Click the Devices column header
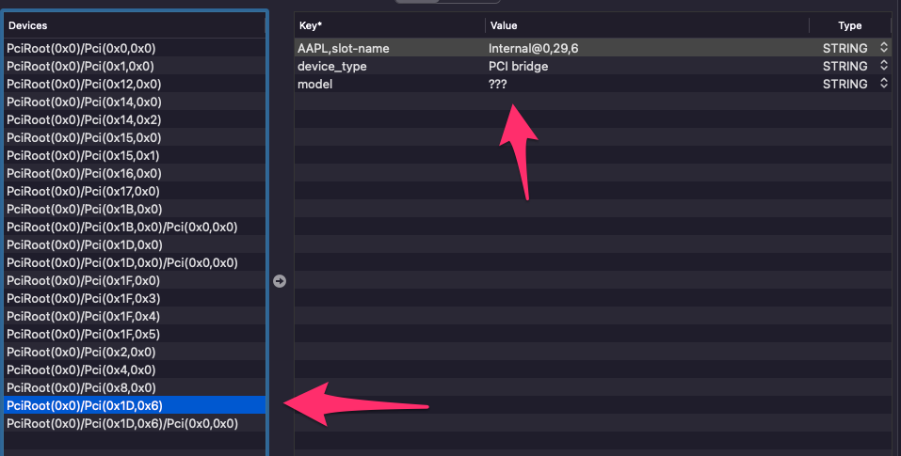 pyautogui.click(x=135, y=25)
